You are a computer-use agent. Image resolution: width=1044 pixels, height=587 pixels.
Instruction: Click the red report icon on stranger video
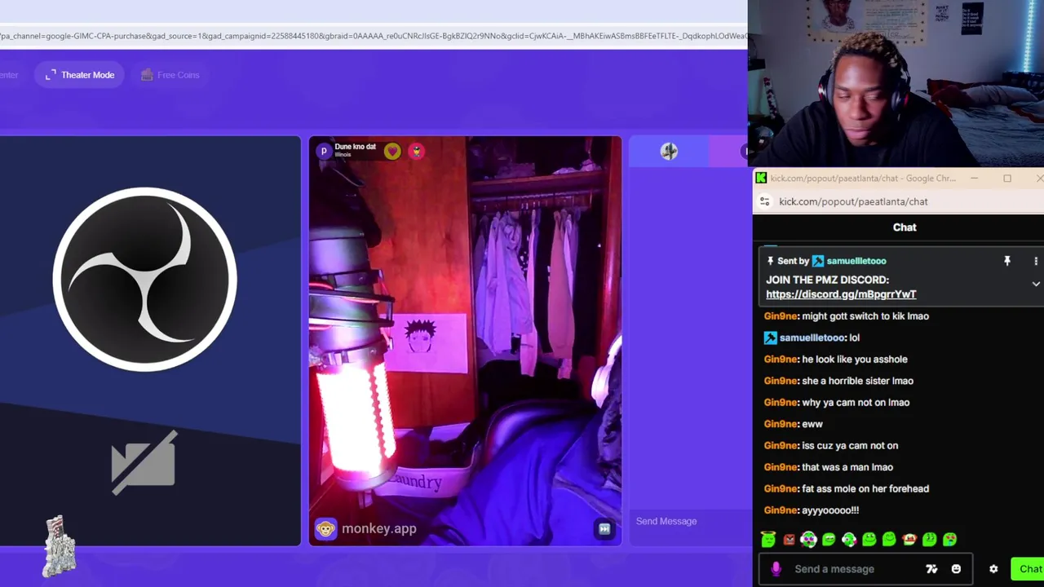[x=416, y=151]
